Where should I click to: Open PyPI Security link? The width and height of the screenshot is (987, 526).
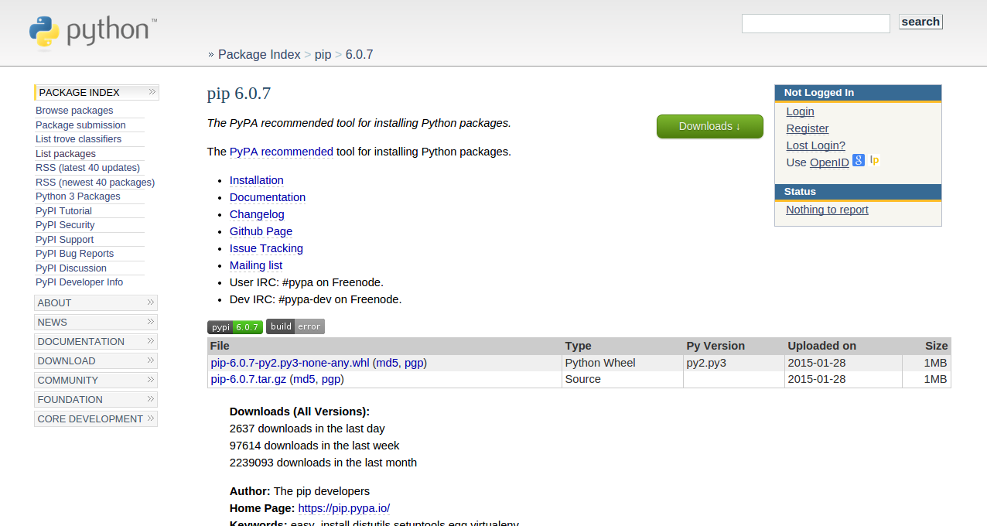(x=65, y=225)
